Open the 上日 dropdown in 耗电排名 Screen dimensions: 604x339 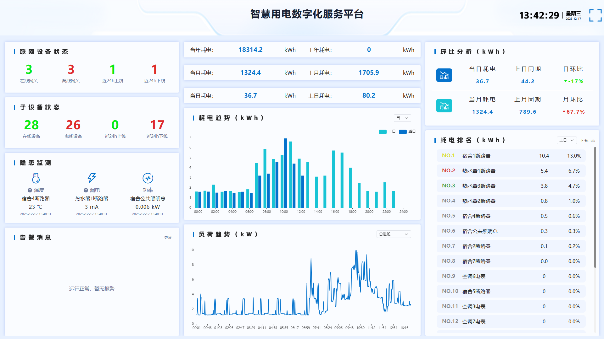coord(567,140)
